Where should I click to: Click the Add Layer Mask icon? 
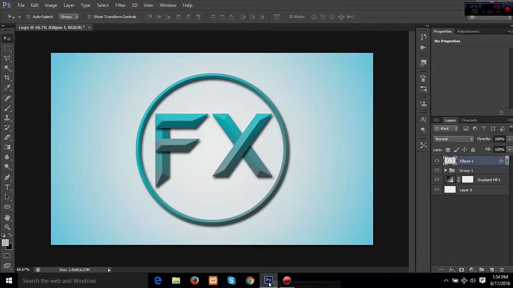tap(461, 270)
